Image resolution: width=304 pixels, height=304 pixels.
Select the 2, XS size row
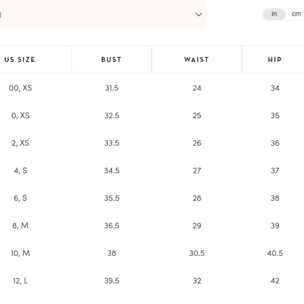(152, 143)
